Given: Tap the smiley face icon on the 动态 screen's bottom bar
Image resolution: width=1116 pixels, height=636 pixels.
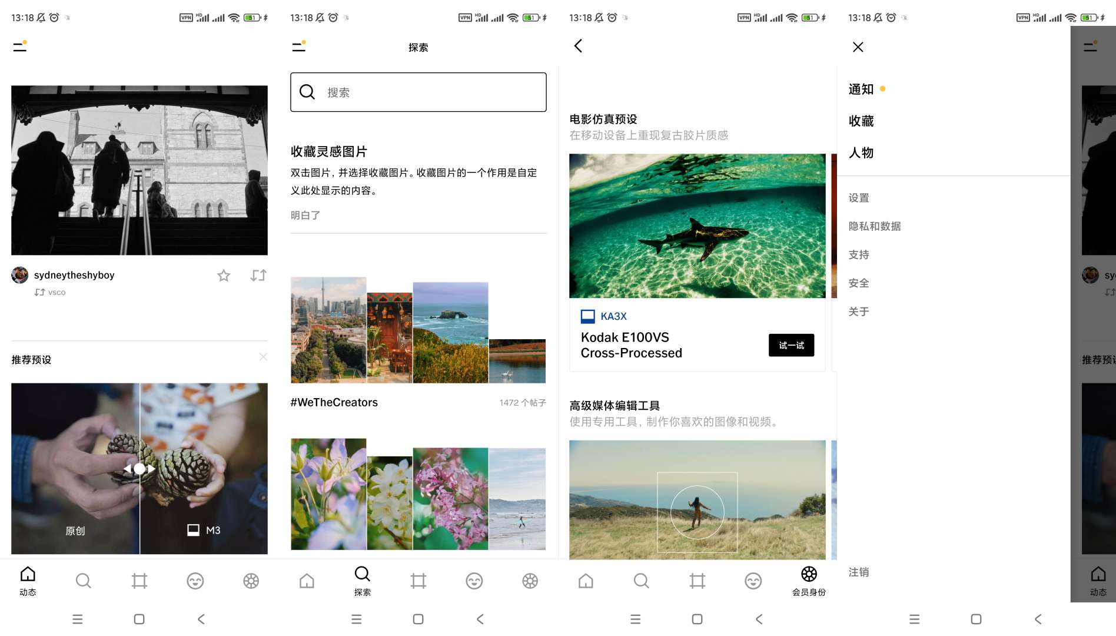Looking at the screenshot, I should [x=195, y=581].
